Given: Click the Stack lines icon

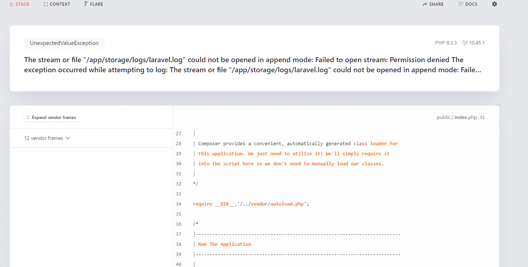Looking at the screenshot, I should click(x=12, y=4).
